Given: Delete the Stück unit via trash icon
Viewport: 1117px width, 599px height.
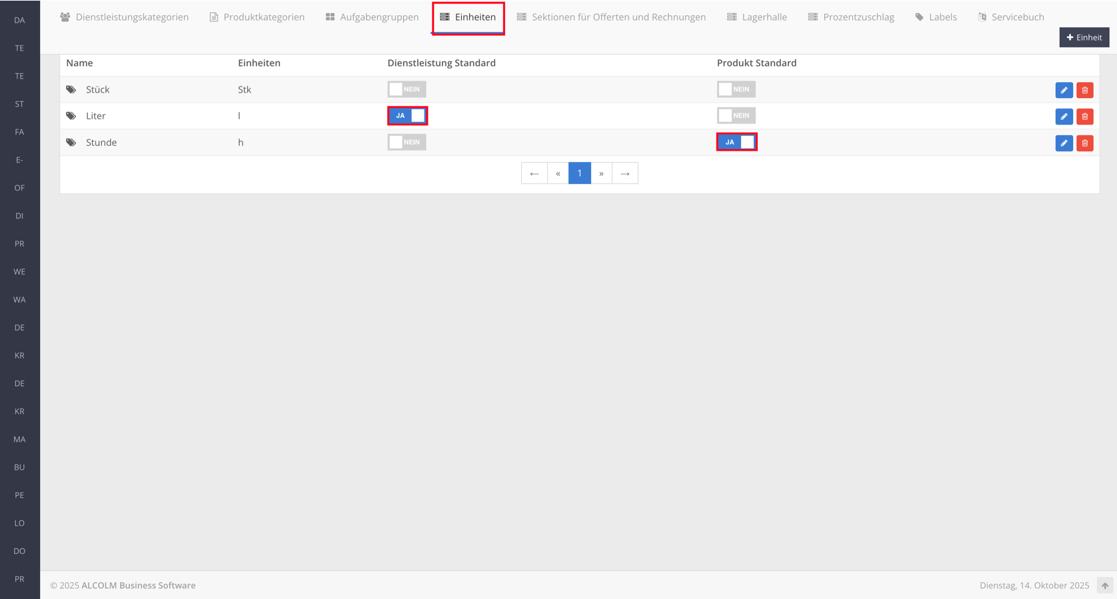Looking at the screenshot, I should 1084,90.
